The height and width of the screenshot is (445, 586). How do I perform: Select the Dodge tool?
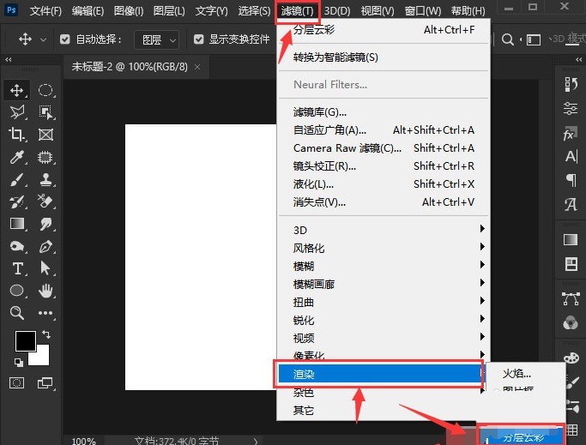17,246
